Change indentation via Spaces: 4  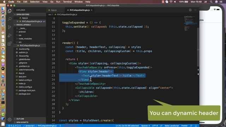click(x=145, y=126)
